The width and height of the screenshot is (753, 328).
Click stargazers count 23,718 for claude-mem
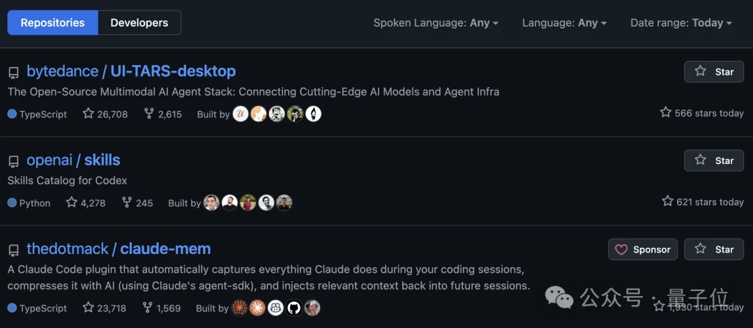(105, 308)
